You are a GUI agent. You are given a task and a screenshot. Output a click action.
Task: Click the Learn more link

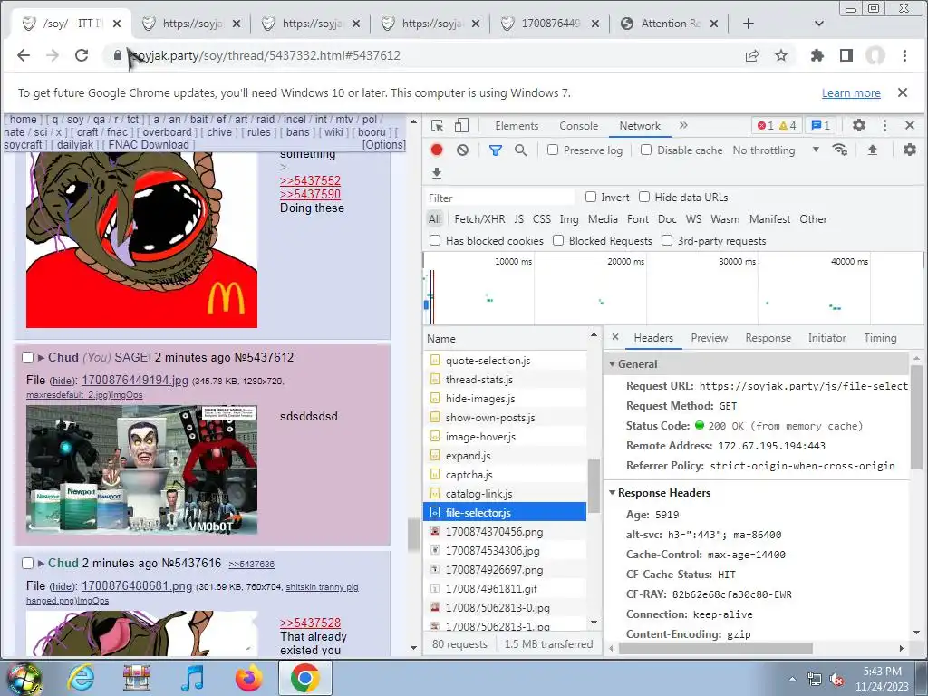point(851,93)
